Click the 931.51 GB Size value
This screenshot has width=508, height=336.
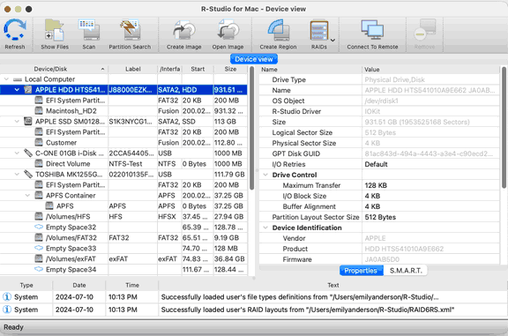tap(417, 122)
